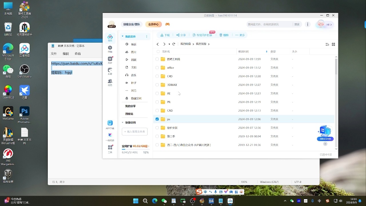
Task: Expand the Hi user account menu
Action: tap(329, 25)
